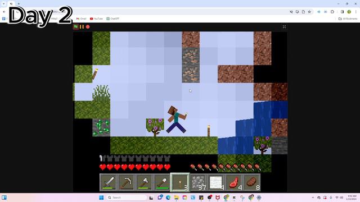This screenshot has height=202, width=360.
Task: Open the YouTube bookmark
Action: coord(96,19)
